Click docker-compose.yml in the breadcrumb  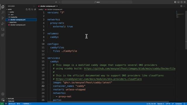(55, 9)
